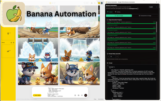Screen dimensions: 161x101
Task: Click the highlighted yellow icon in top bar
Action: (50, 3)
